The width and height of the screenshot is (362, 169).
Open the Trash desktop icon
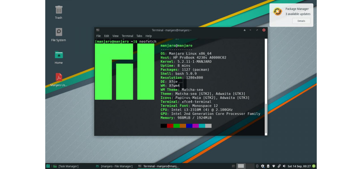click(59, 10)
